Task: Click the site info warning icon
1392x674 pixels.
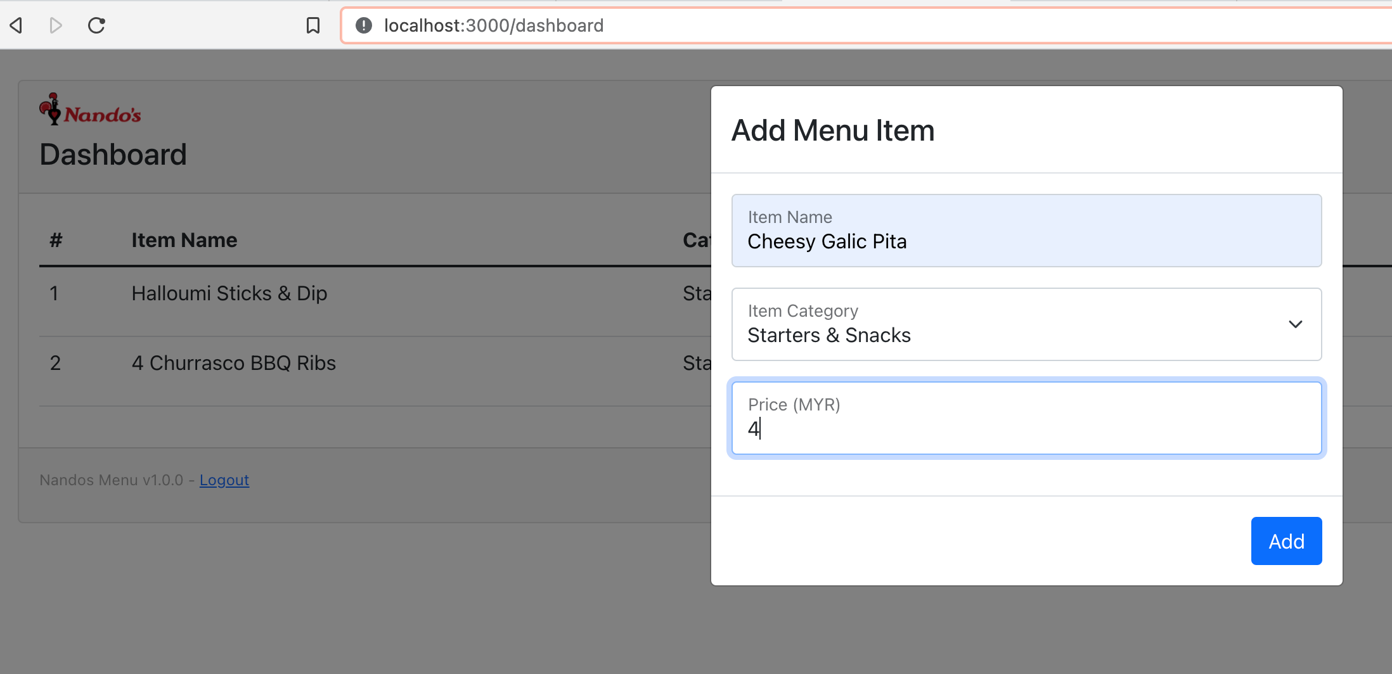Action: tap(363, 25)
